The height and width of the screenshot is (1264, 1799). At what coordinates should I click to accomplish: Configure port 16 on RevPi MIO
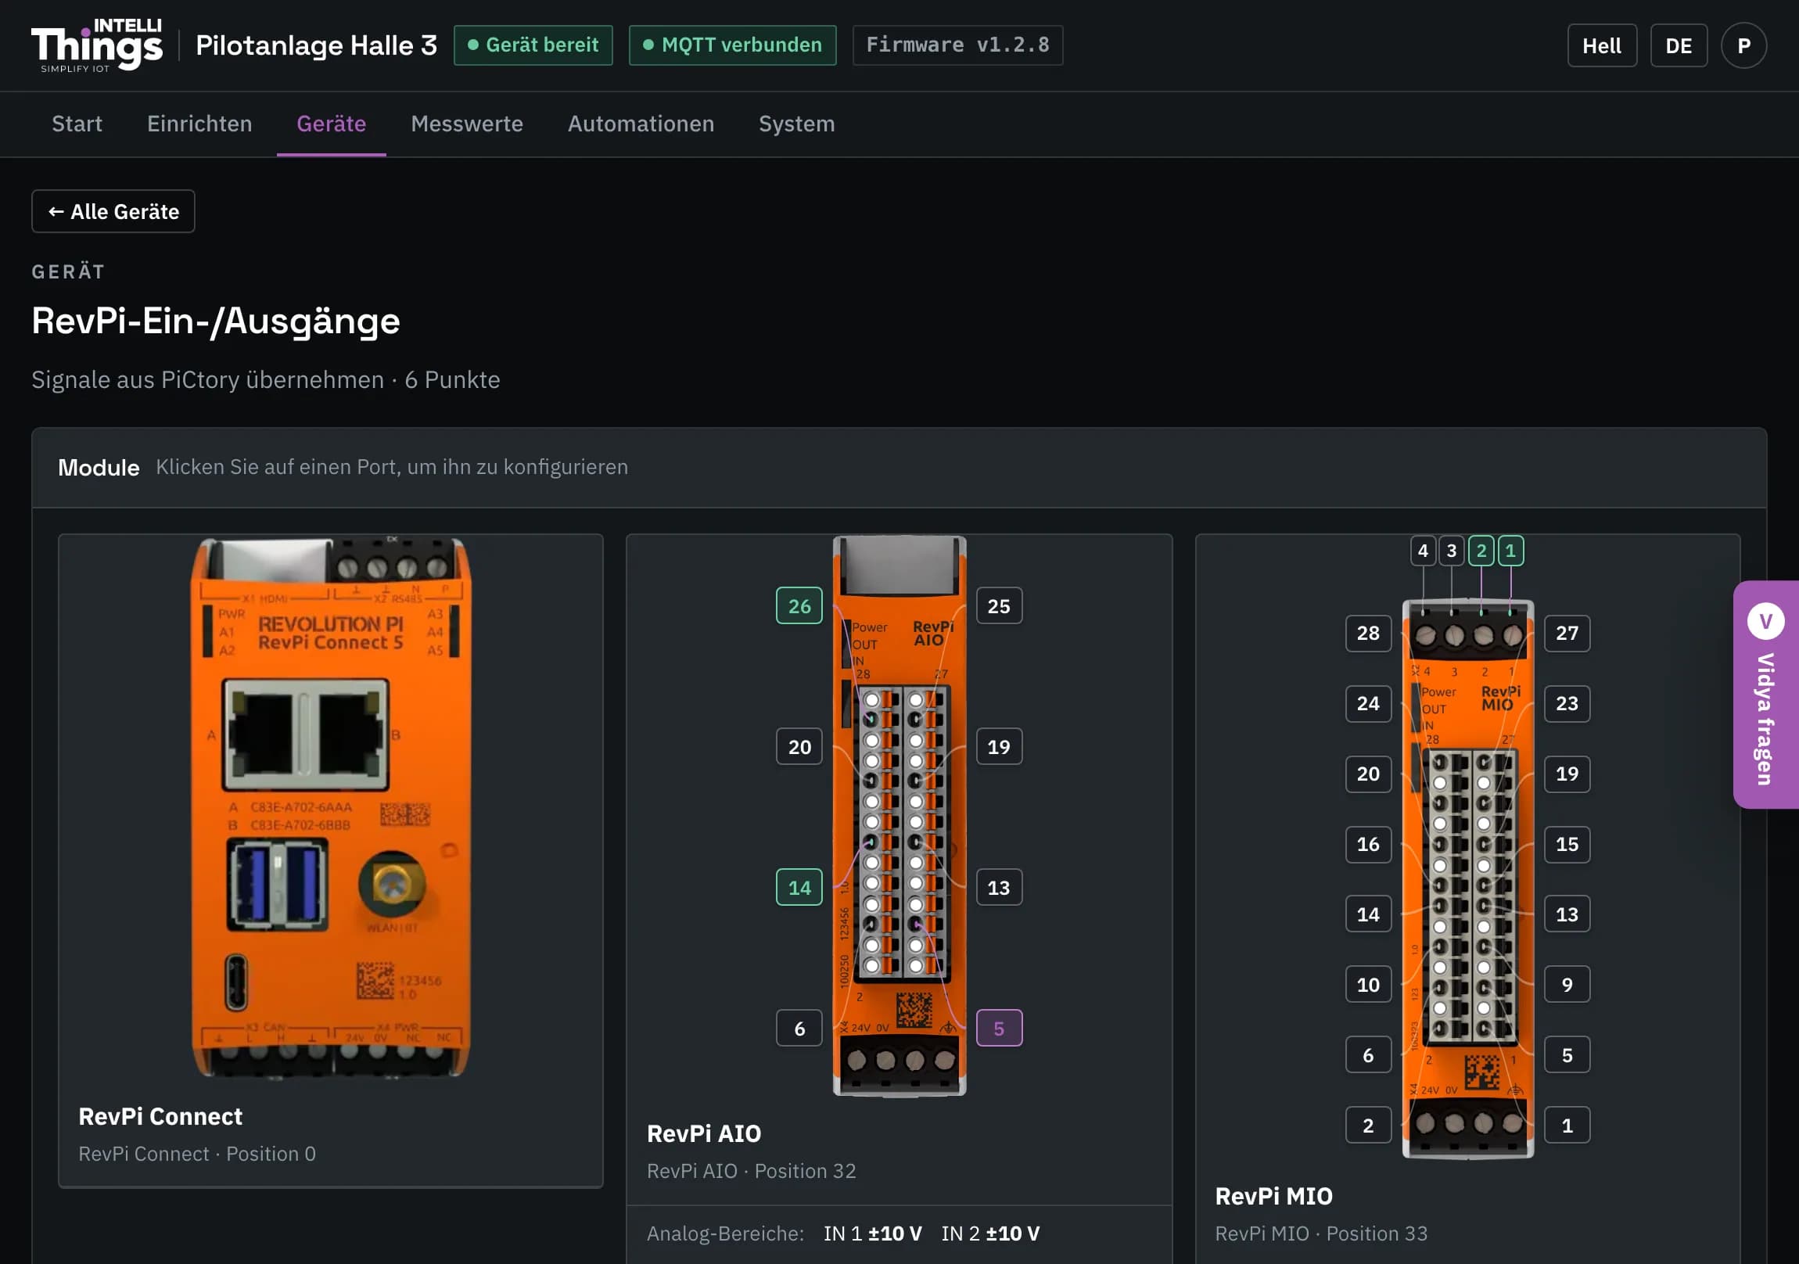pos(1368,844)
